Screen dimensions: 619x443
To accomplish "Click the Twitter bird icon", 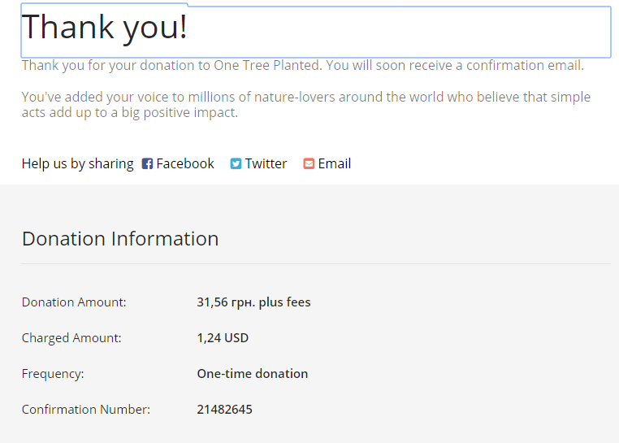I will point(236,163).
